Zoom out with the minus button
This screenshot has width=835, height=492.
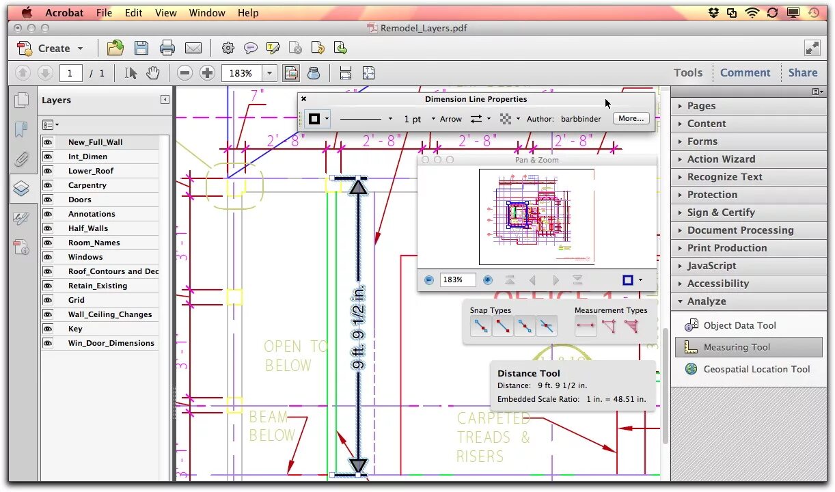point(184,73)
